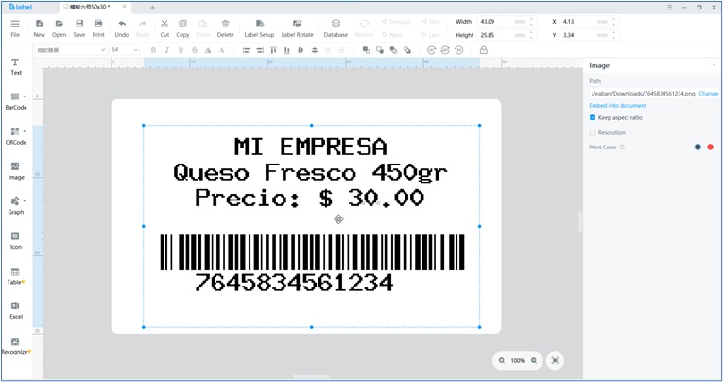723x382 pixels.
Task: Select the BarCode tool
Action: click(x=16, y=101)
